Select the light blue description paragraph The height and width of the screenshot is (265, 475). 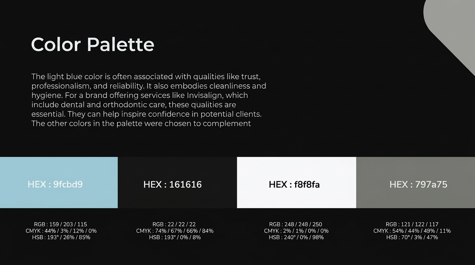pyautogui.click(x=149, y=100)
